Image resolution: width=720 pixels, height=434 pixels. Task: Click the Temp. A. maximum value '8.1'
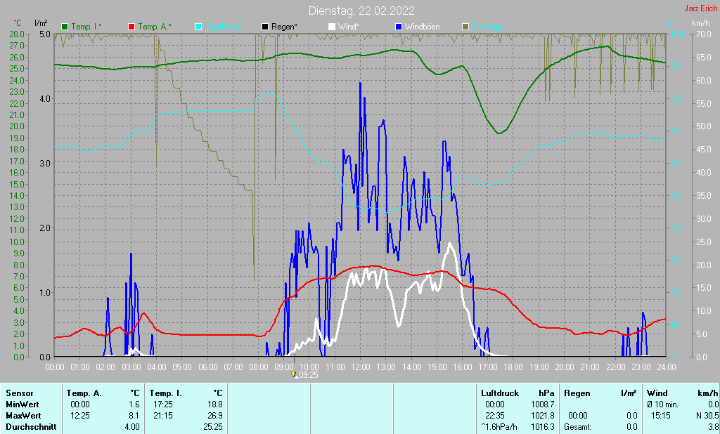click(134, 416)
